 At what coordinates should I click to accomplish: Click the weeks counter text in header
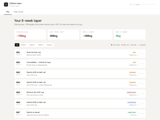point(135,4)
